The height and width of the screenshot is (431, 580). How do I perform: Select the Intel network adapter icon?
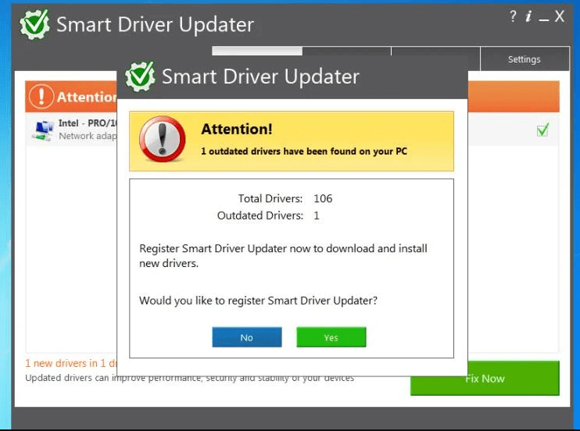(x=43, y=130)
